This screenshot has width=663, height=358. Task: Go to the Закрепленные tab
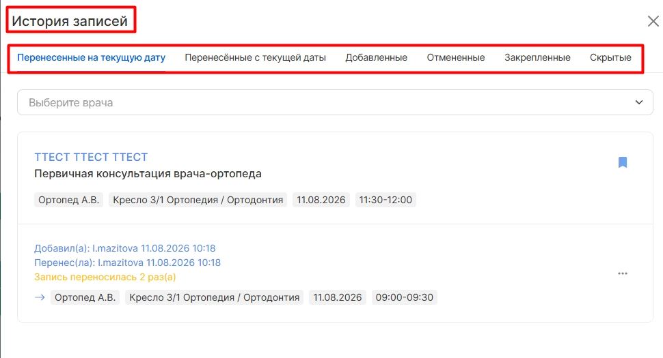click(537, 57)
